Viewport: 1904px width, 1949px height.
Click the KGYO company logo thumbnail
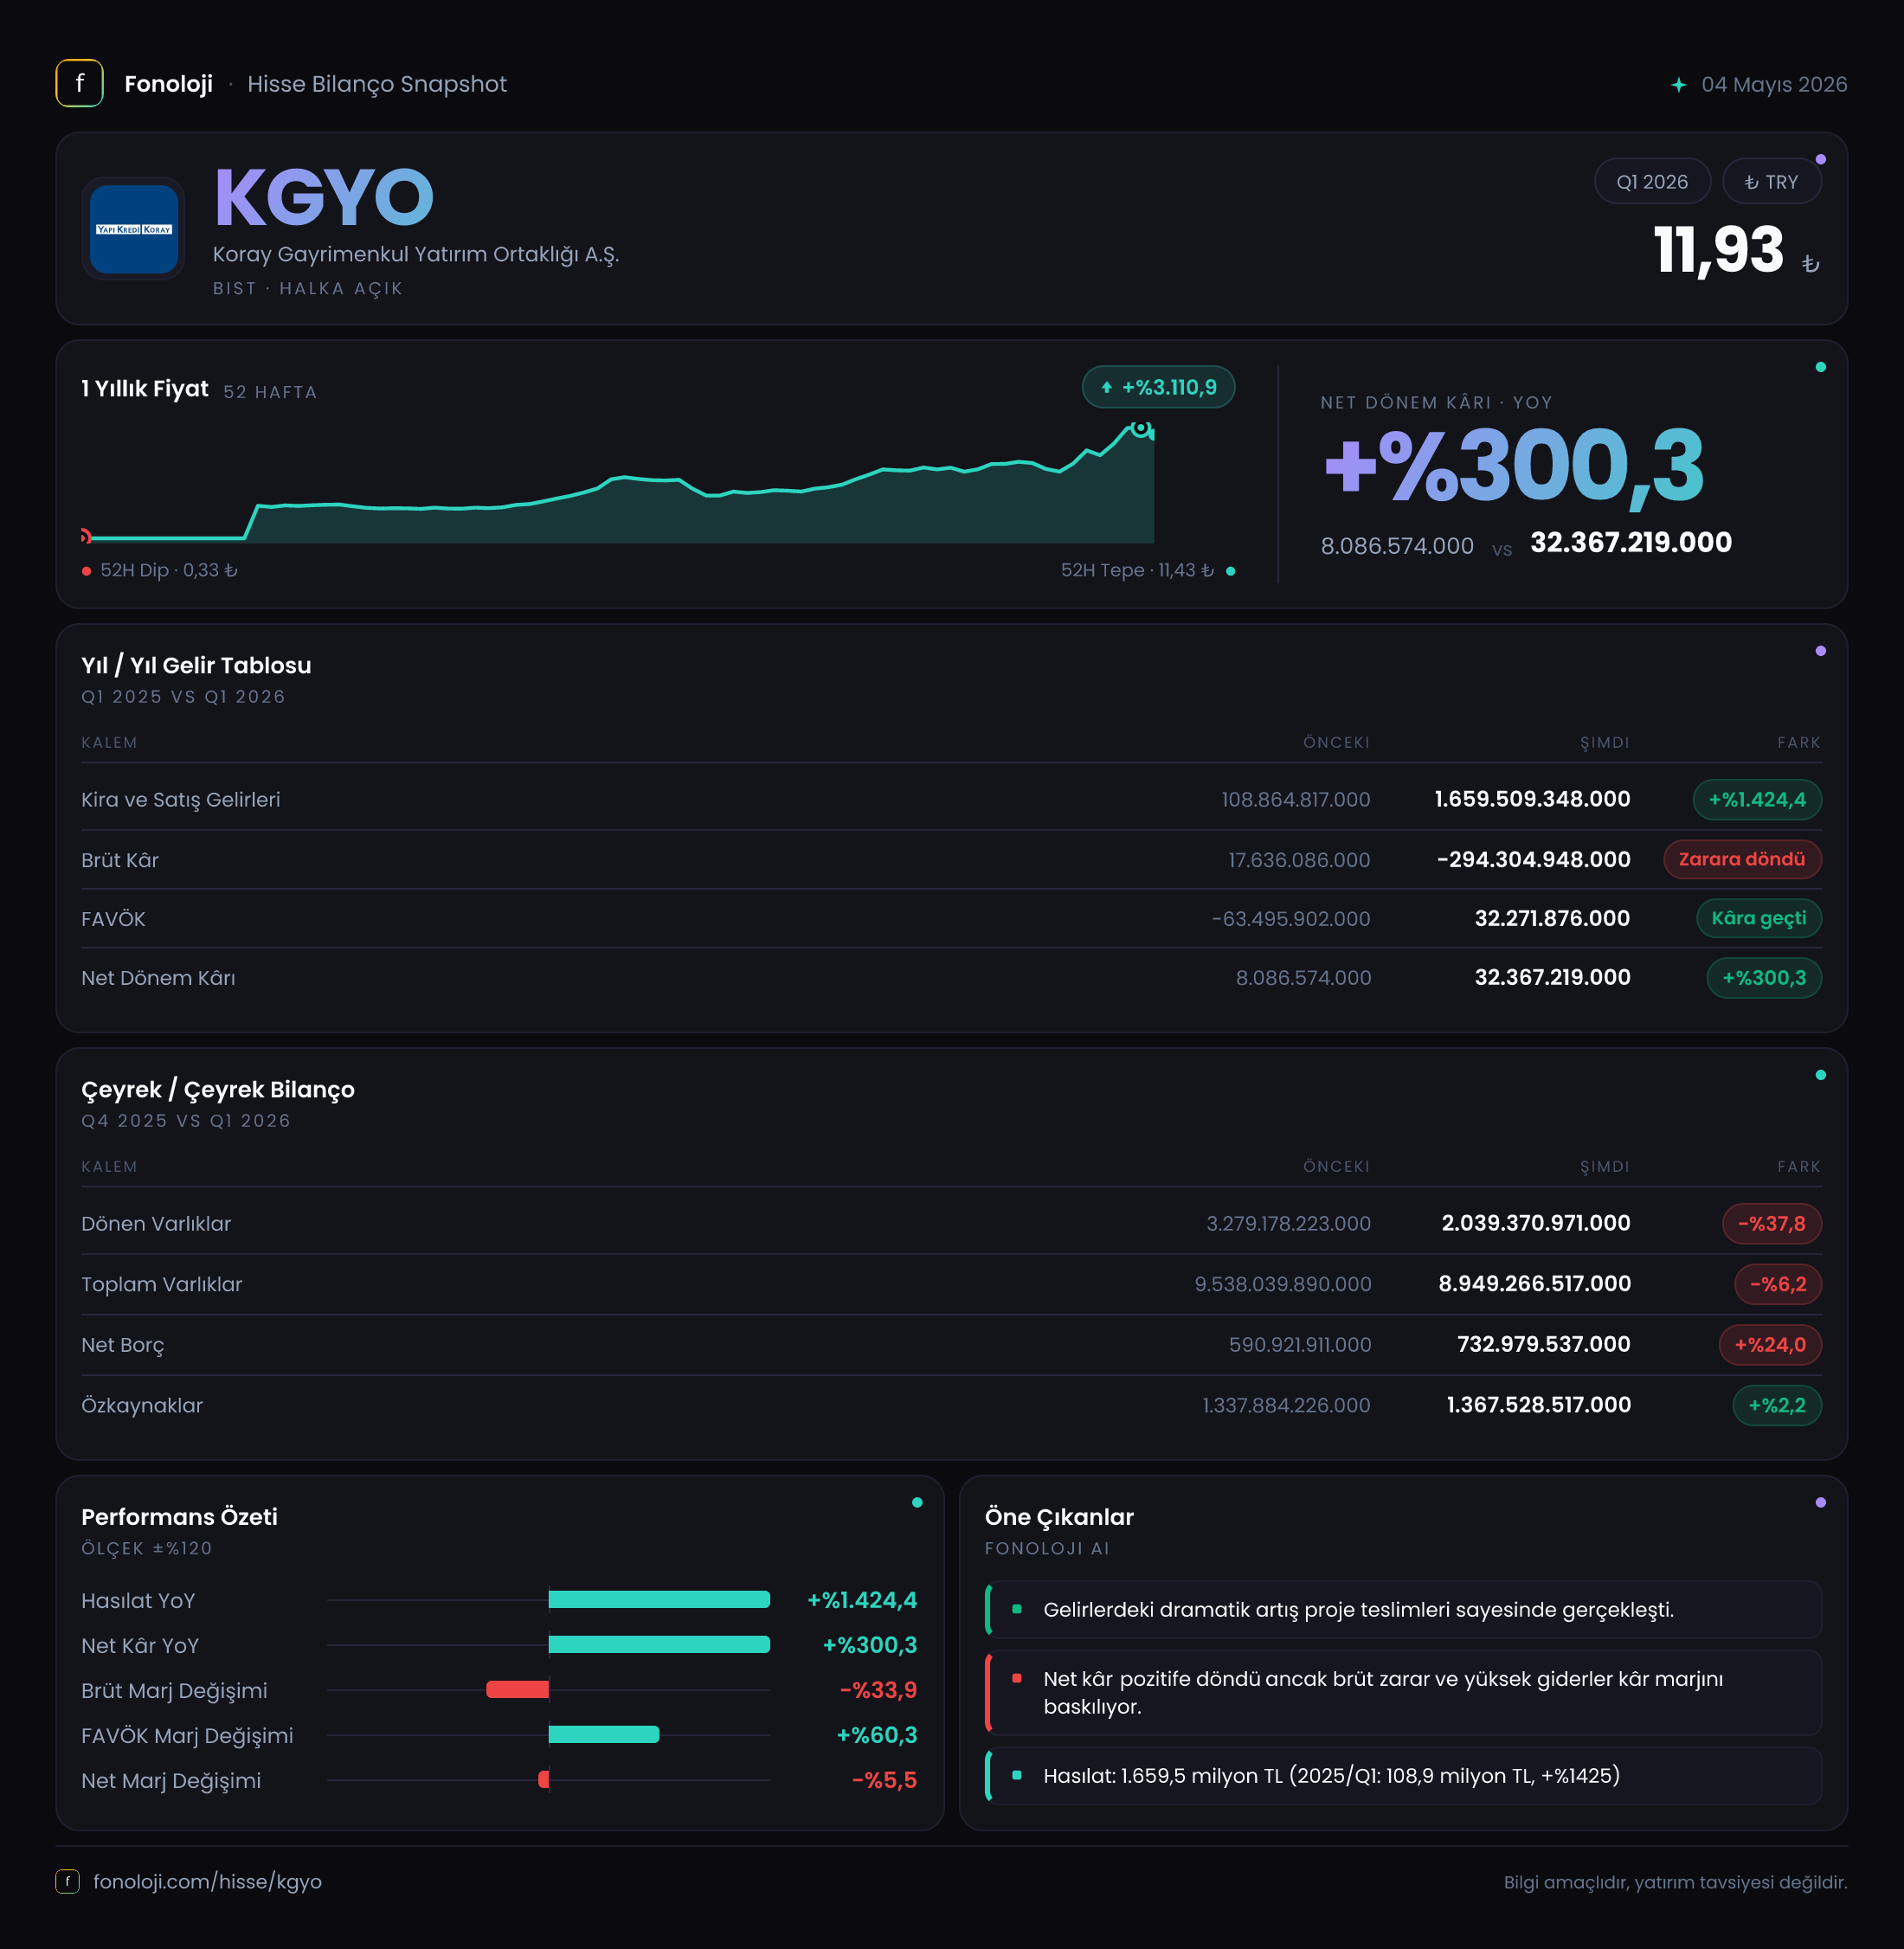134,229
